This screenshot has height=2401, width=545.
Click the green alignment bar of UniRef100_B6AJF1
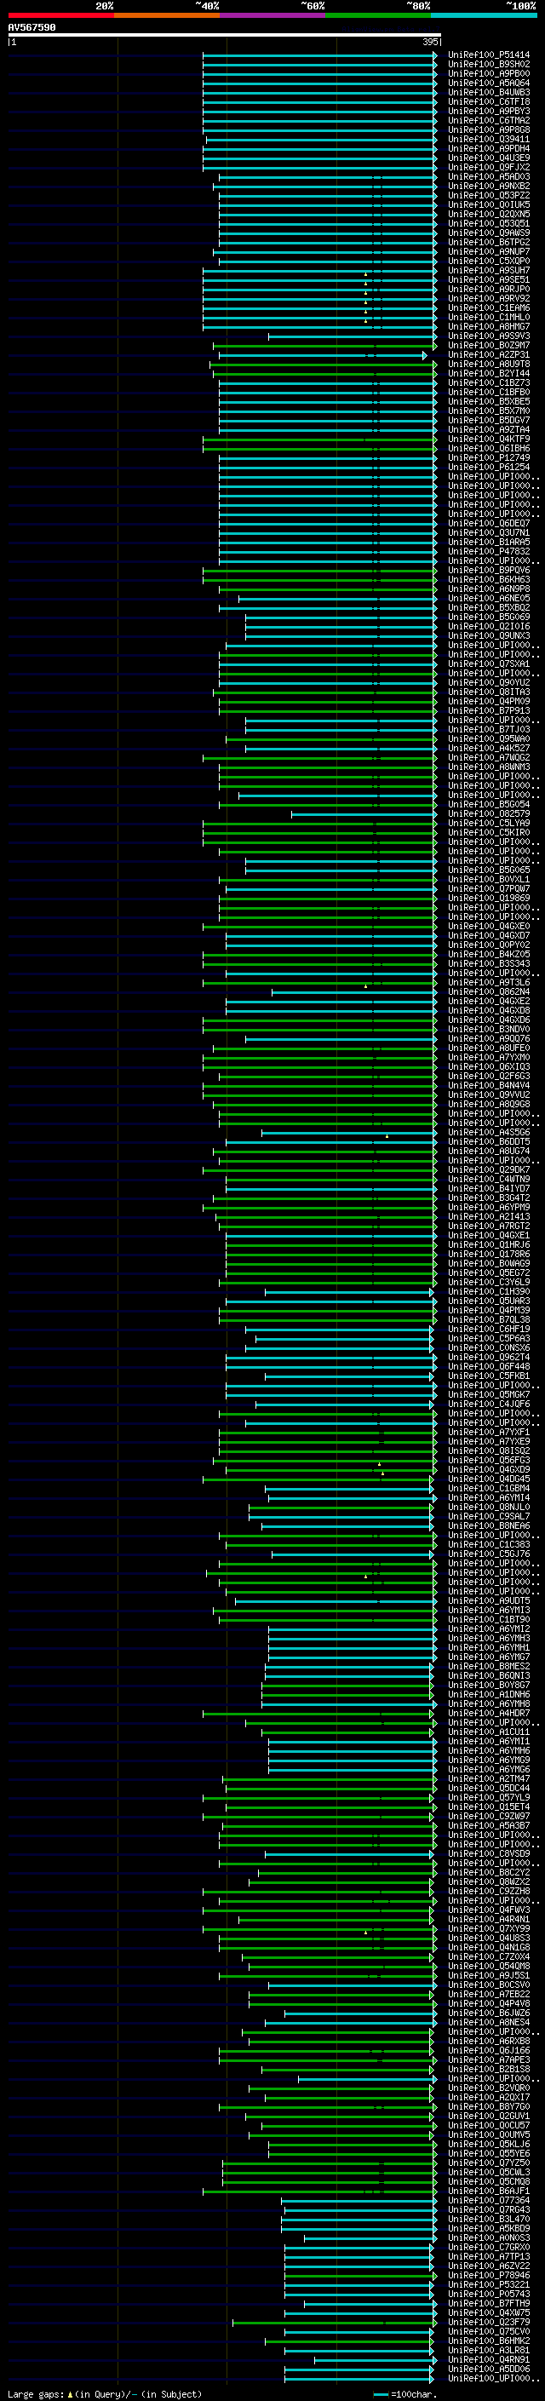click(319, 2191)
